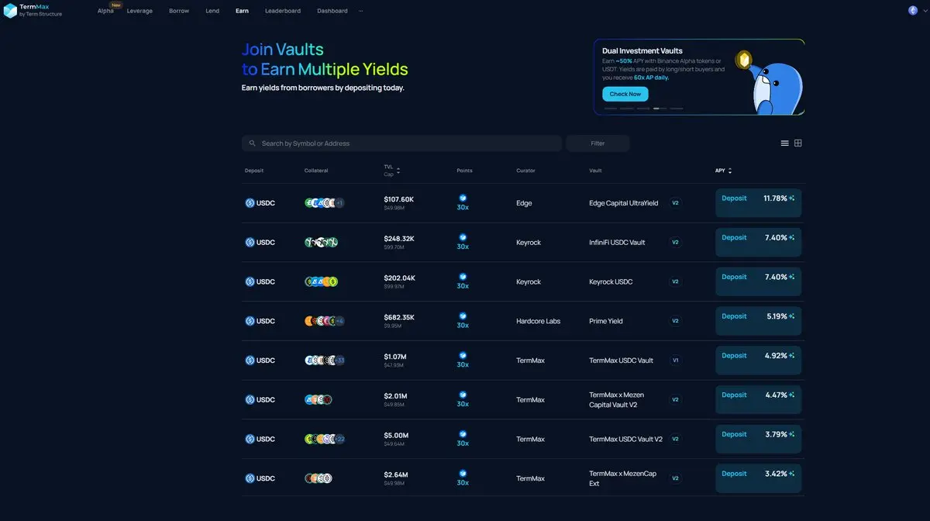Click the $5.00M TVL value
Viewport: 930px width, 521px height.
coord(396,435)
